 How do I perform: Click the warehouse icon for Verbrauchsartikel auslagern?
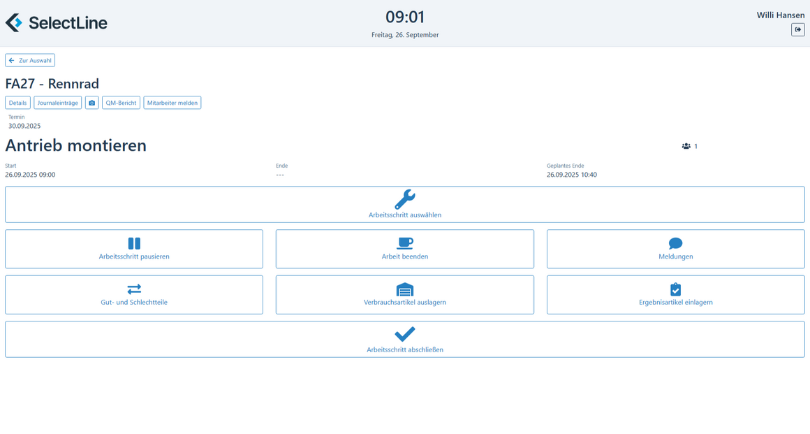click(405, 289)
